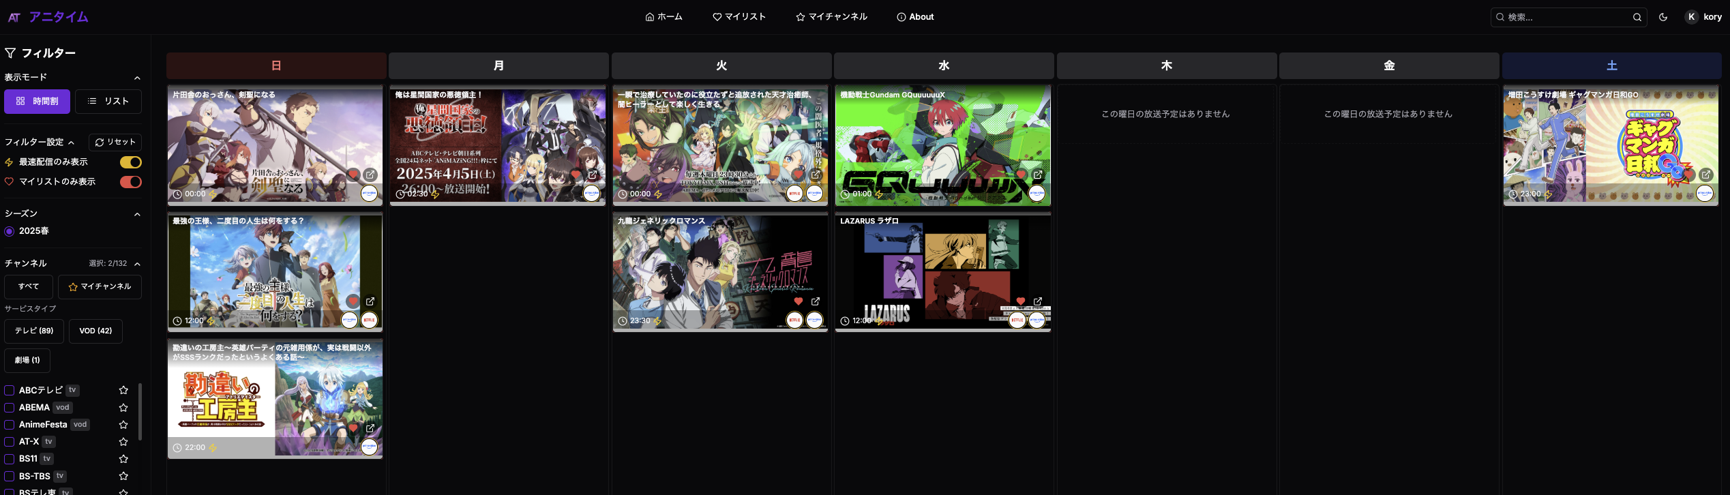Check the ABEMA channel checkbox

click(10, 408)
